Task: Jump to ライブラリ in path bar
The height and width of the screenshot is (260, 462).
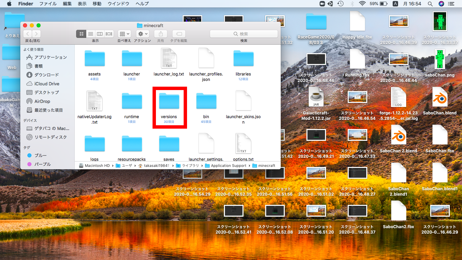Action: coord(188,166)
